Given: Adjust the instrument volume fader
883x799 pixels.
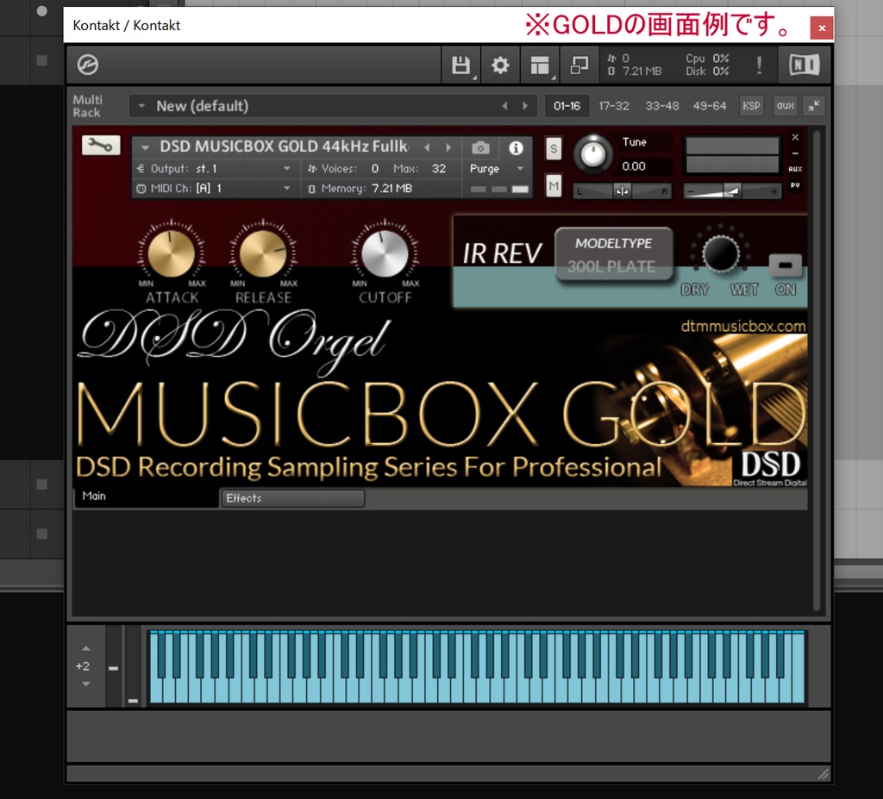Looking at the screenshot, I should 731,190.
